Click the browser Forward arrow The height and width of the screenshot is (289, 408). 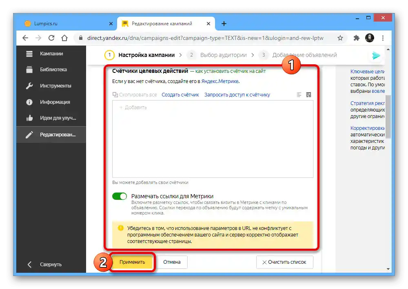point(38,38)
